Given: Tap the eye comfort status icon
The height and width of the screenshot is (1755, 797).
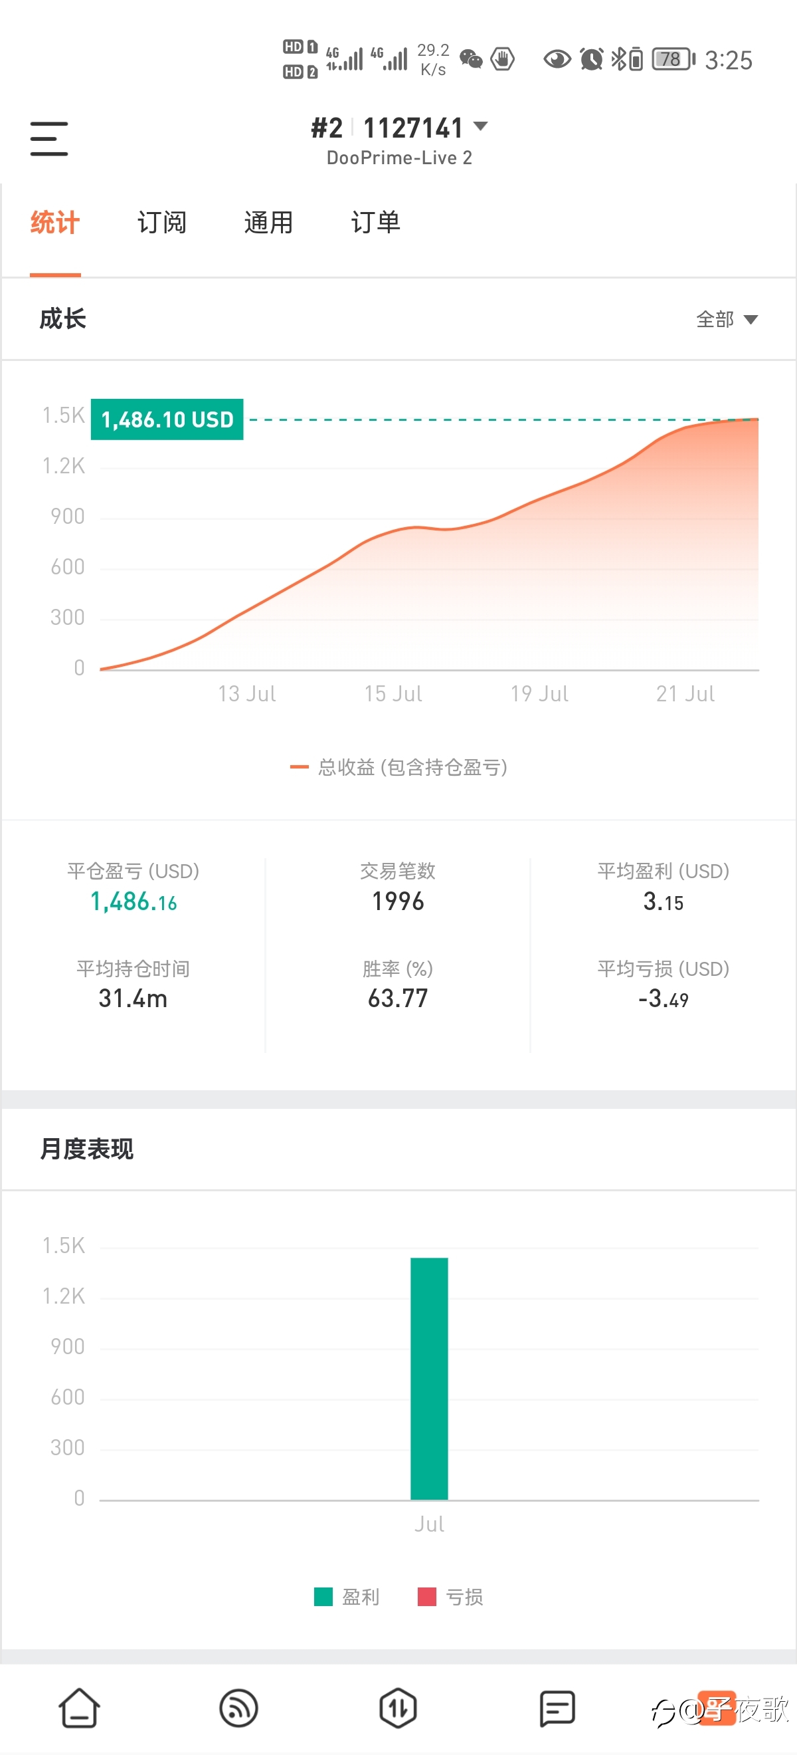Looking at the screenshot, I should [x=557, y=59].
